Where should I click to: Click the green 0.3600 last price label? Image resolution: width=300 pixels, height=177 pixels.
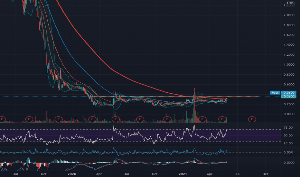pyautogui.click(x=288, y=97)
